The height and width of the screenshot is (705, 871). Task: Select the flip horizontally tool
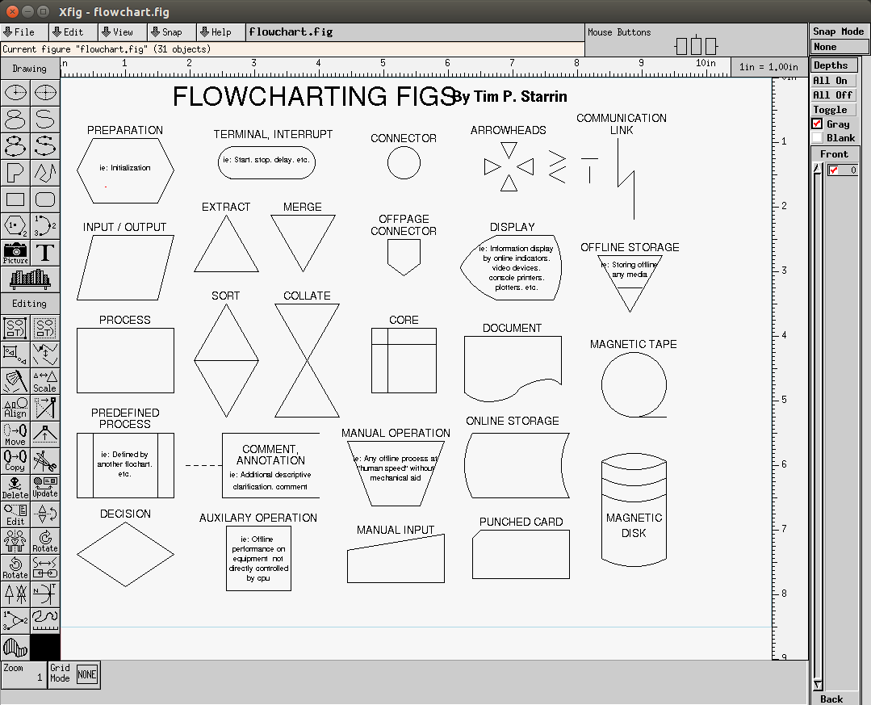(15, 541)
